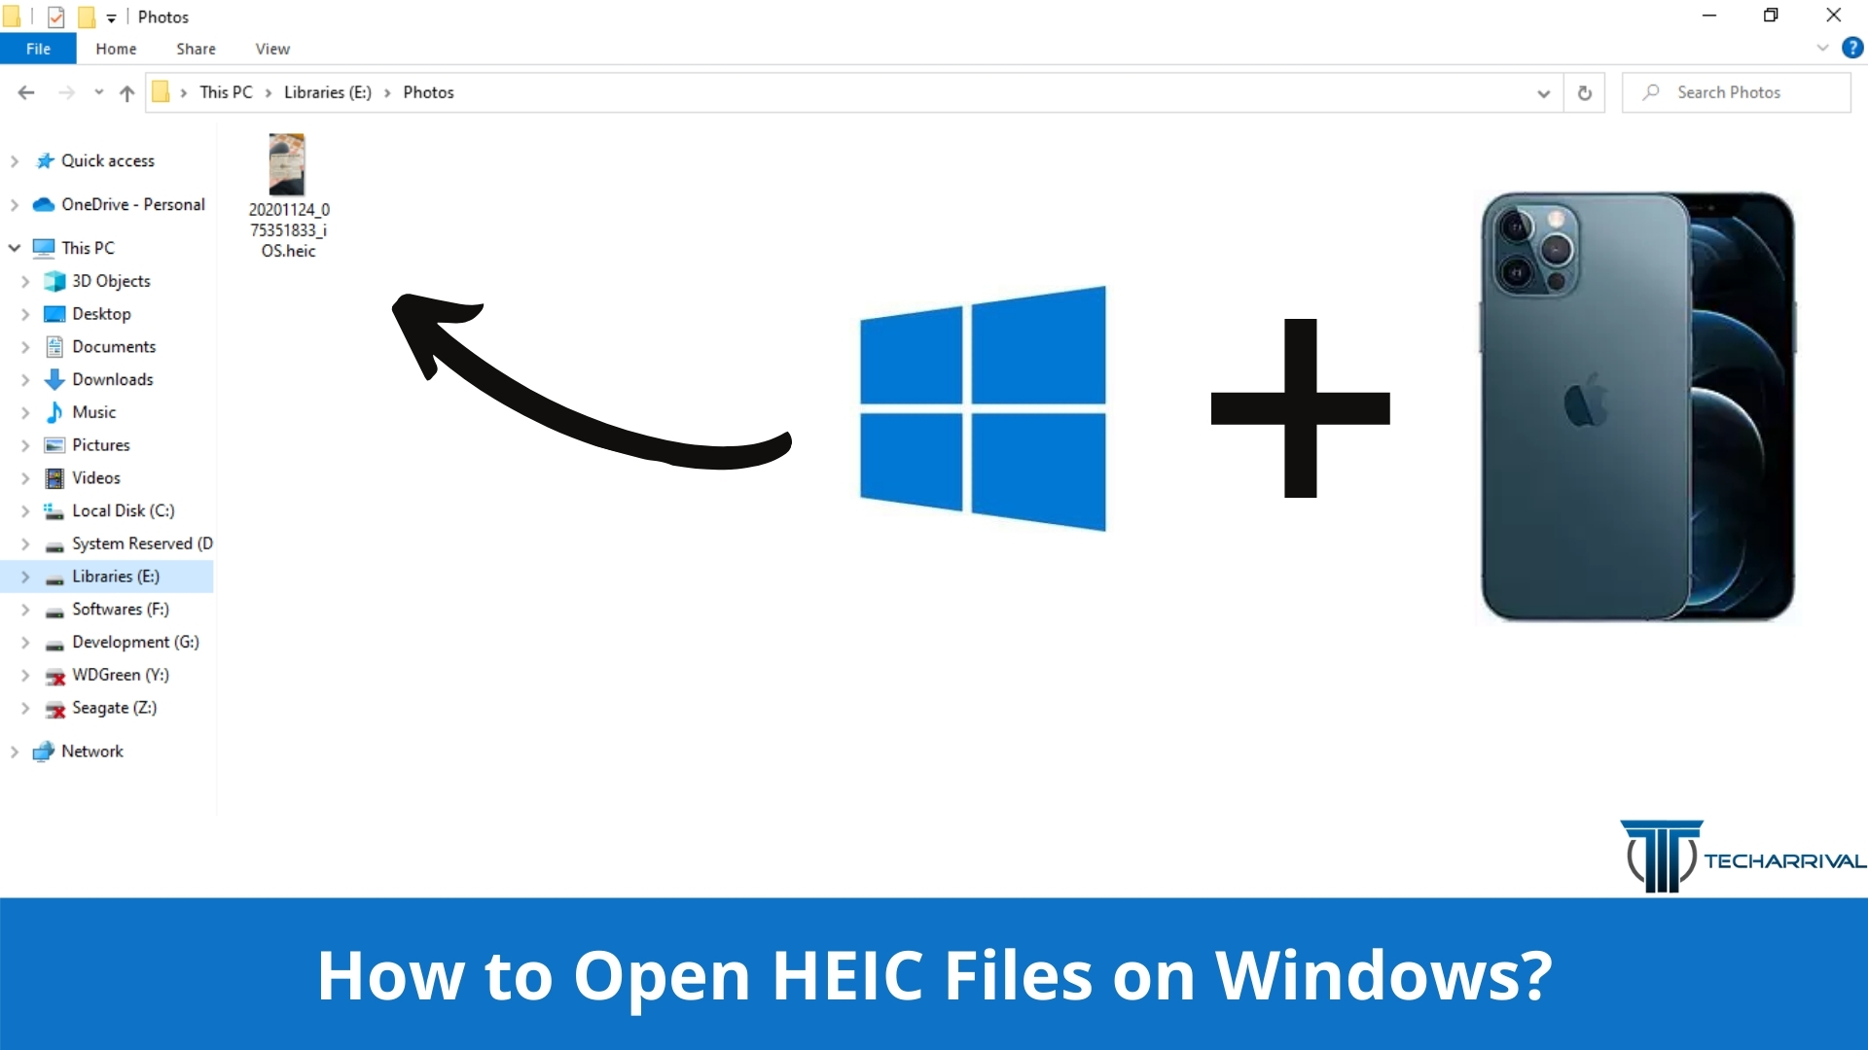The height and width of the screenshot is (1050, 1868).
Task: Navigate to Local Disk (C:)
Action: click(122, 510)
